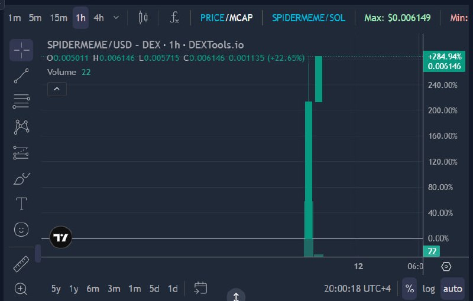Open the emoji icons tool
The height and width of the screenshot is (301, 473).
click(21, 230)
